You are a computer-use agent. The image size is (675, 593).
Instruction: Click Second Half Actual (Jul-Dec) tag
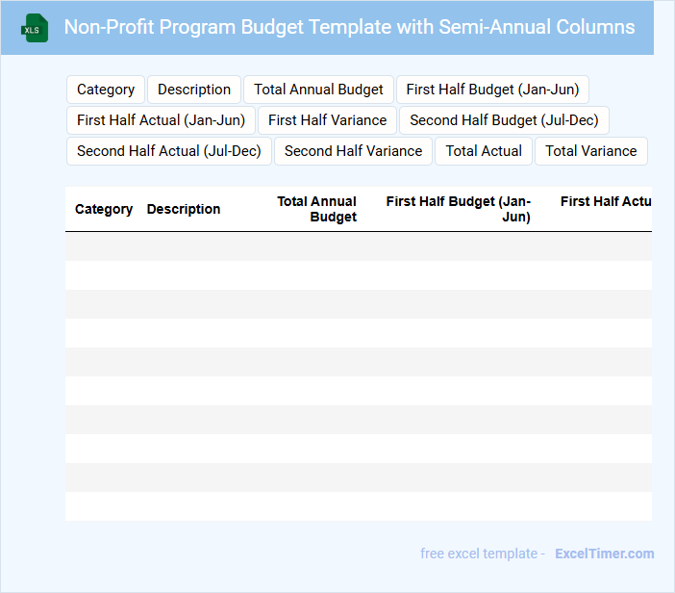(x=169, y=151)
